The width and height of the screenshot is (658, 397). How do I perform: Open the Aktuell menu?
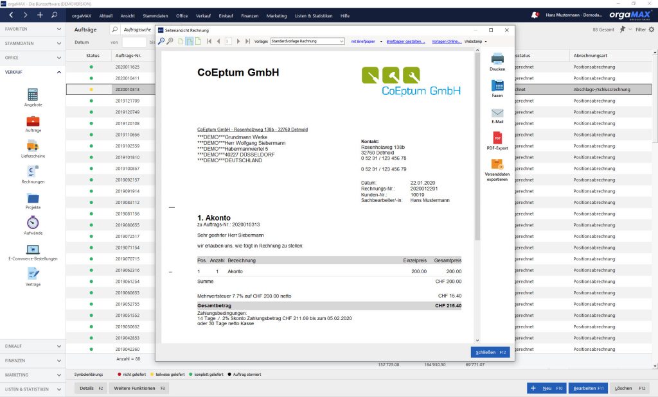pos(106,16)
